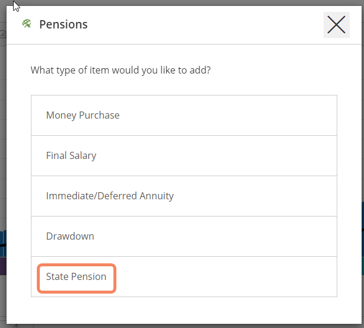Pick the Drawdown option
The width and height of the screenshot is (364, 328).
[x=70, y=236]
